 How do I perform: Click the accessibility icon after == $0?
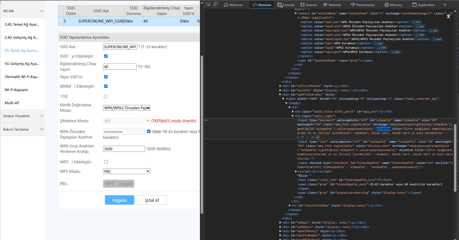click(318, 137)
